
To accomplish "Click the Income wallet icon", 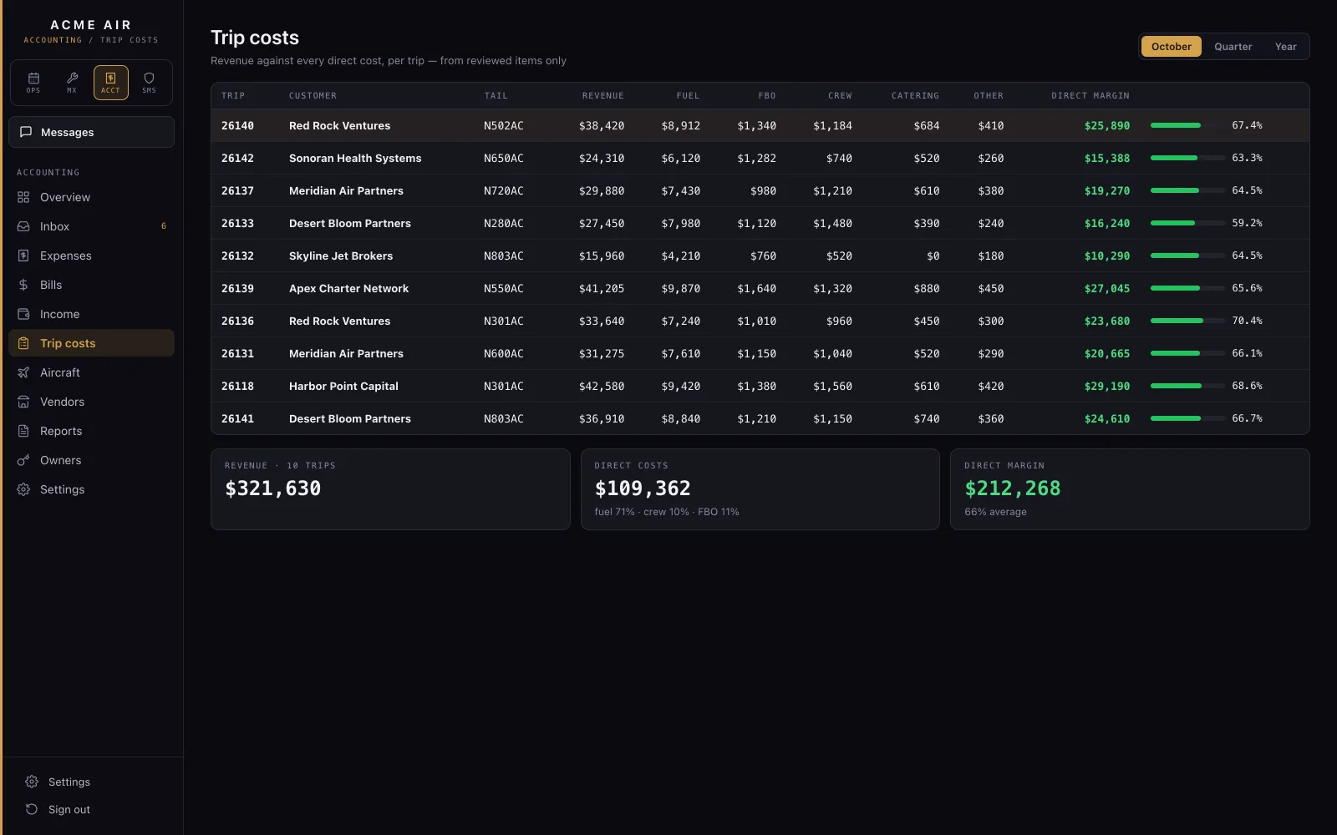I will pyautogui.click(x=23, y=314).
